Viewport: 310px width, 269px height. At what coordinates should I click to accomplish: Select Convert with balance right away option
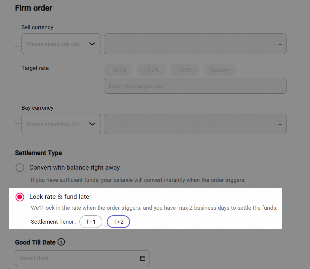20,168
